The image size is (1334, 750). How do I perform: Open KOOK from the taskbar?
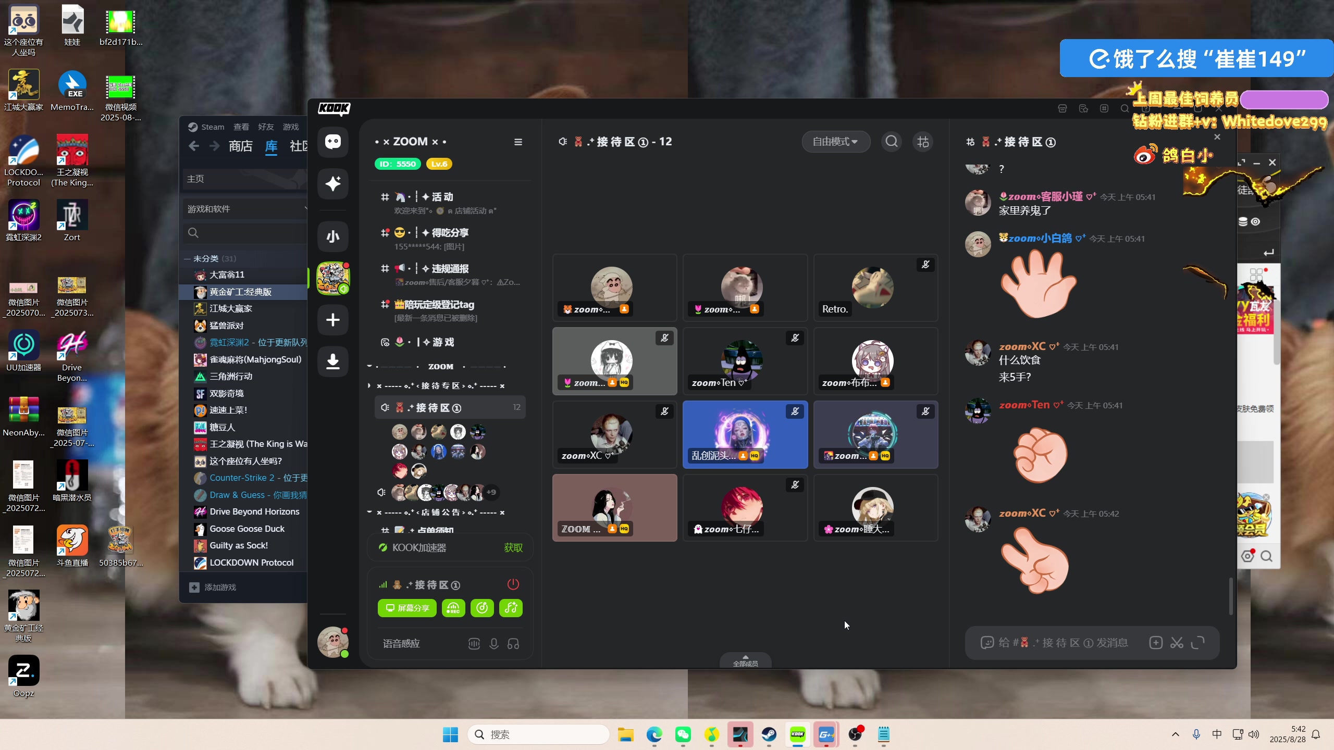point(798,735)
